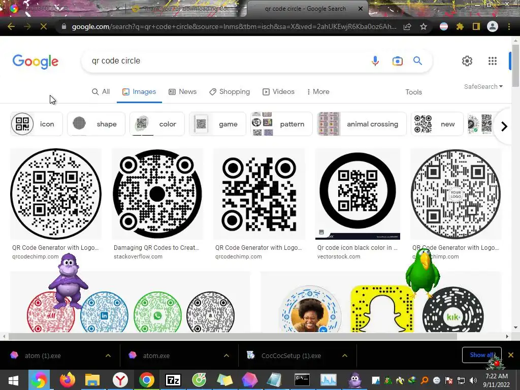Open File Explorer from the taskbar
The image size is (520, 390).
pyautogui.click(x=92, y=380)
